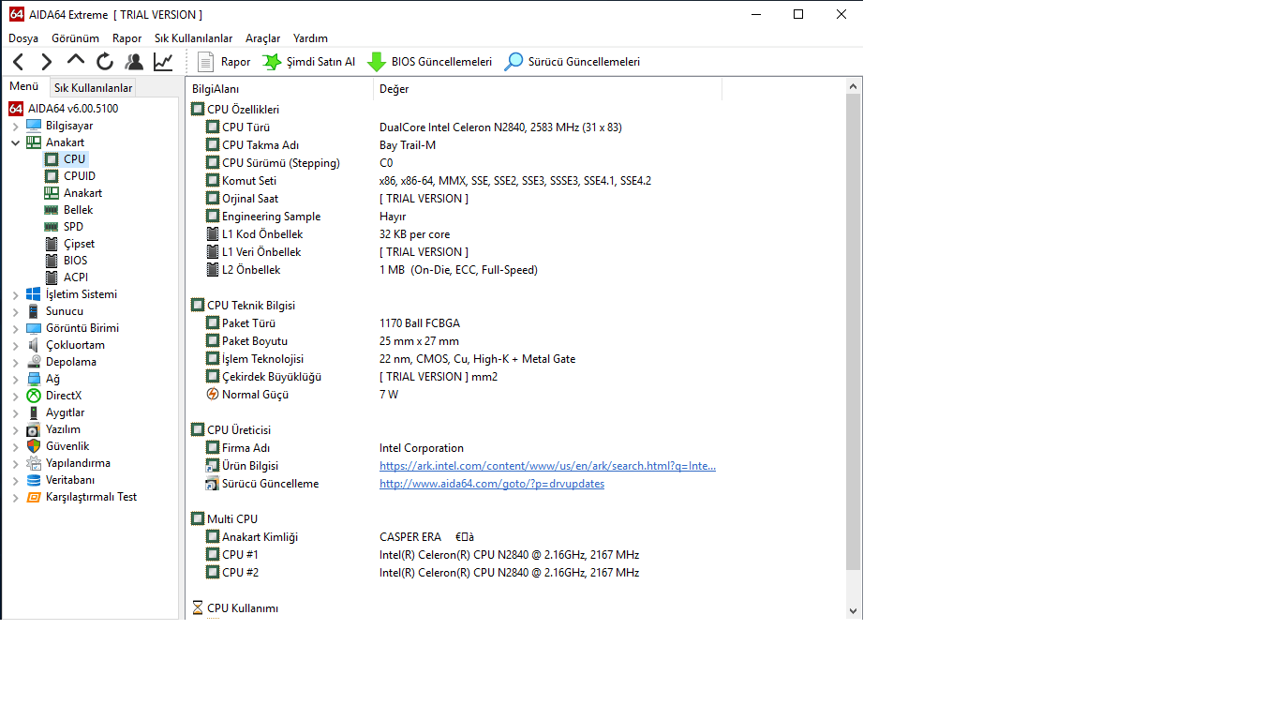Open the ark.intel.com product info link

[x=547, y=466]
